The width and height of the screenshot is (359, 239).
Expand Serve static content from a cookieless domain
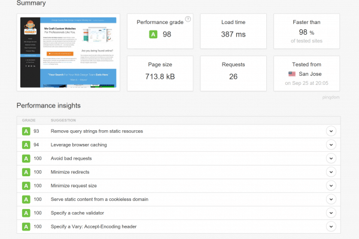pos(331,199)
